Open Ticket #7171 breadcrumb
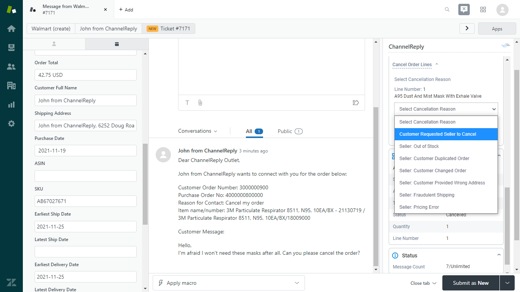 click(x=169, y=29)
